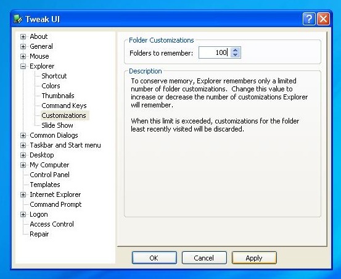Expand the Common Dialogs node
Image resolution: width=341 pixels, height=279 pixels.
click(x=23, y=135)
